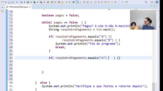Expand the Run configurations dropdown
The image size is (163, 91).
point(31,2)
